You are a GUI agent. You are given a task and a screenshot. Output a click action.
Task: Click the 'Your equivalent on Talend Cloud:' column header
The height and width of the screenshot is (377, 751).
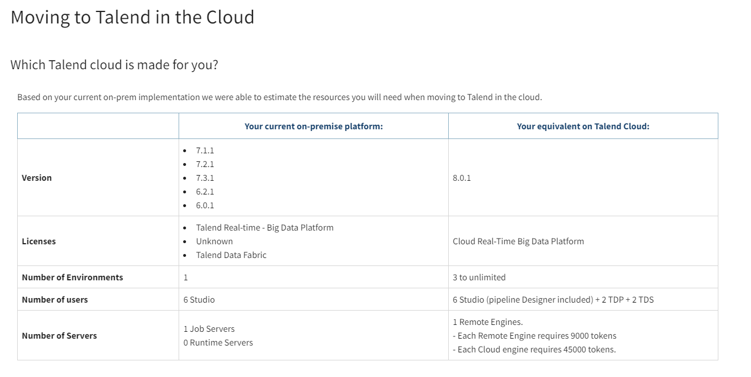(x=582, y=126)
